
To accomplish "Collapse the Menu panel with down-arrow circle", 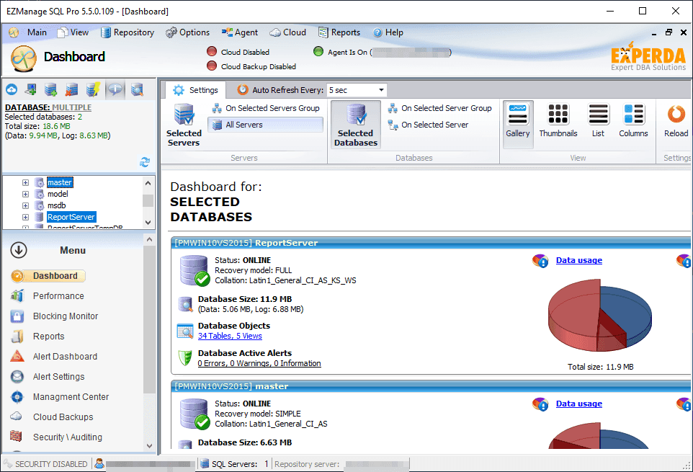I will (19, 250).
